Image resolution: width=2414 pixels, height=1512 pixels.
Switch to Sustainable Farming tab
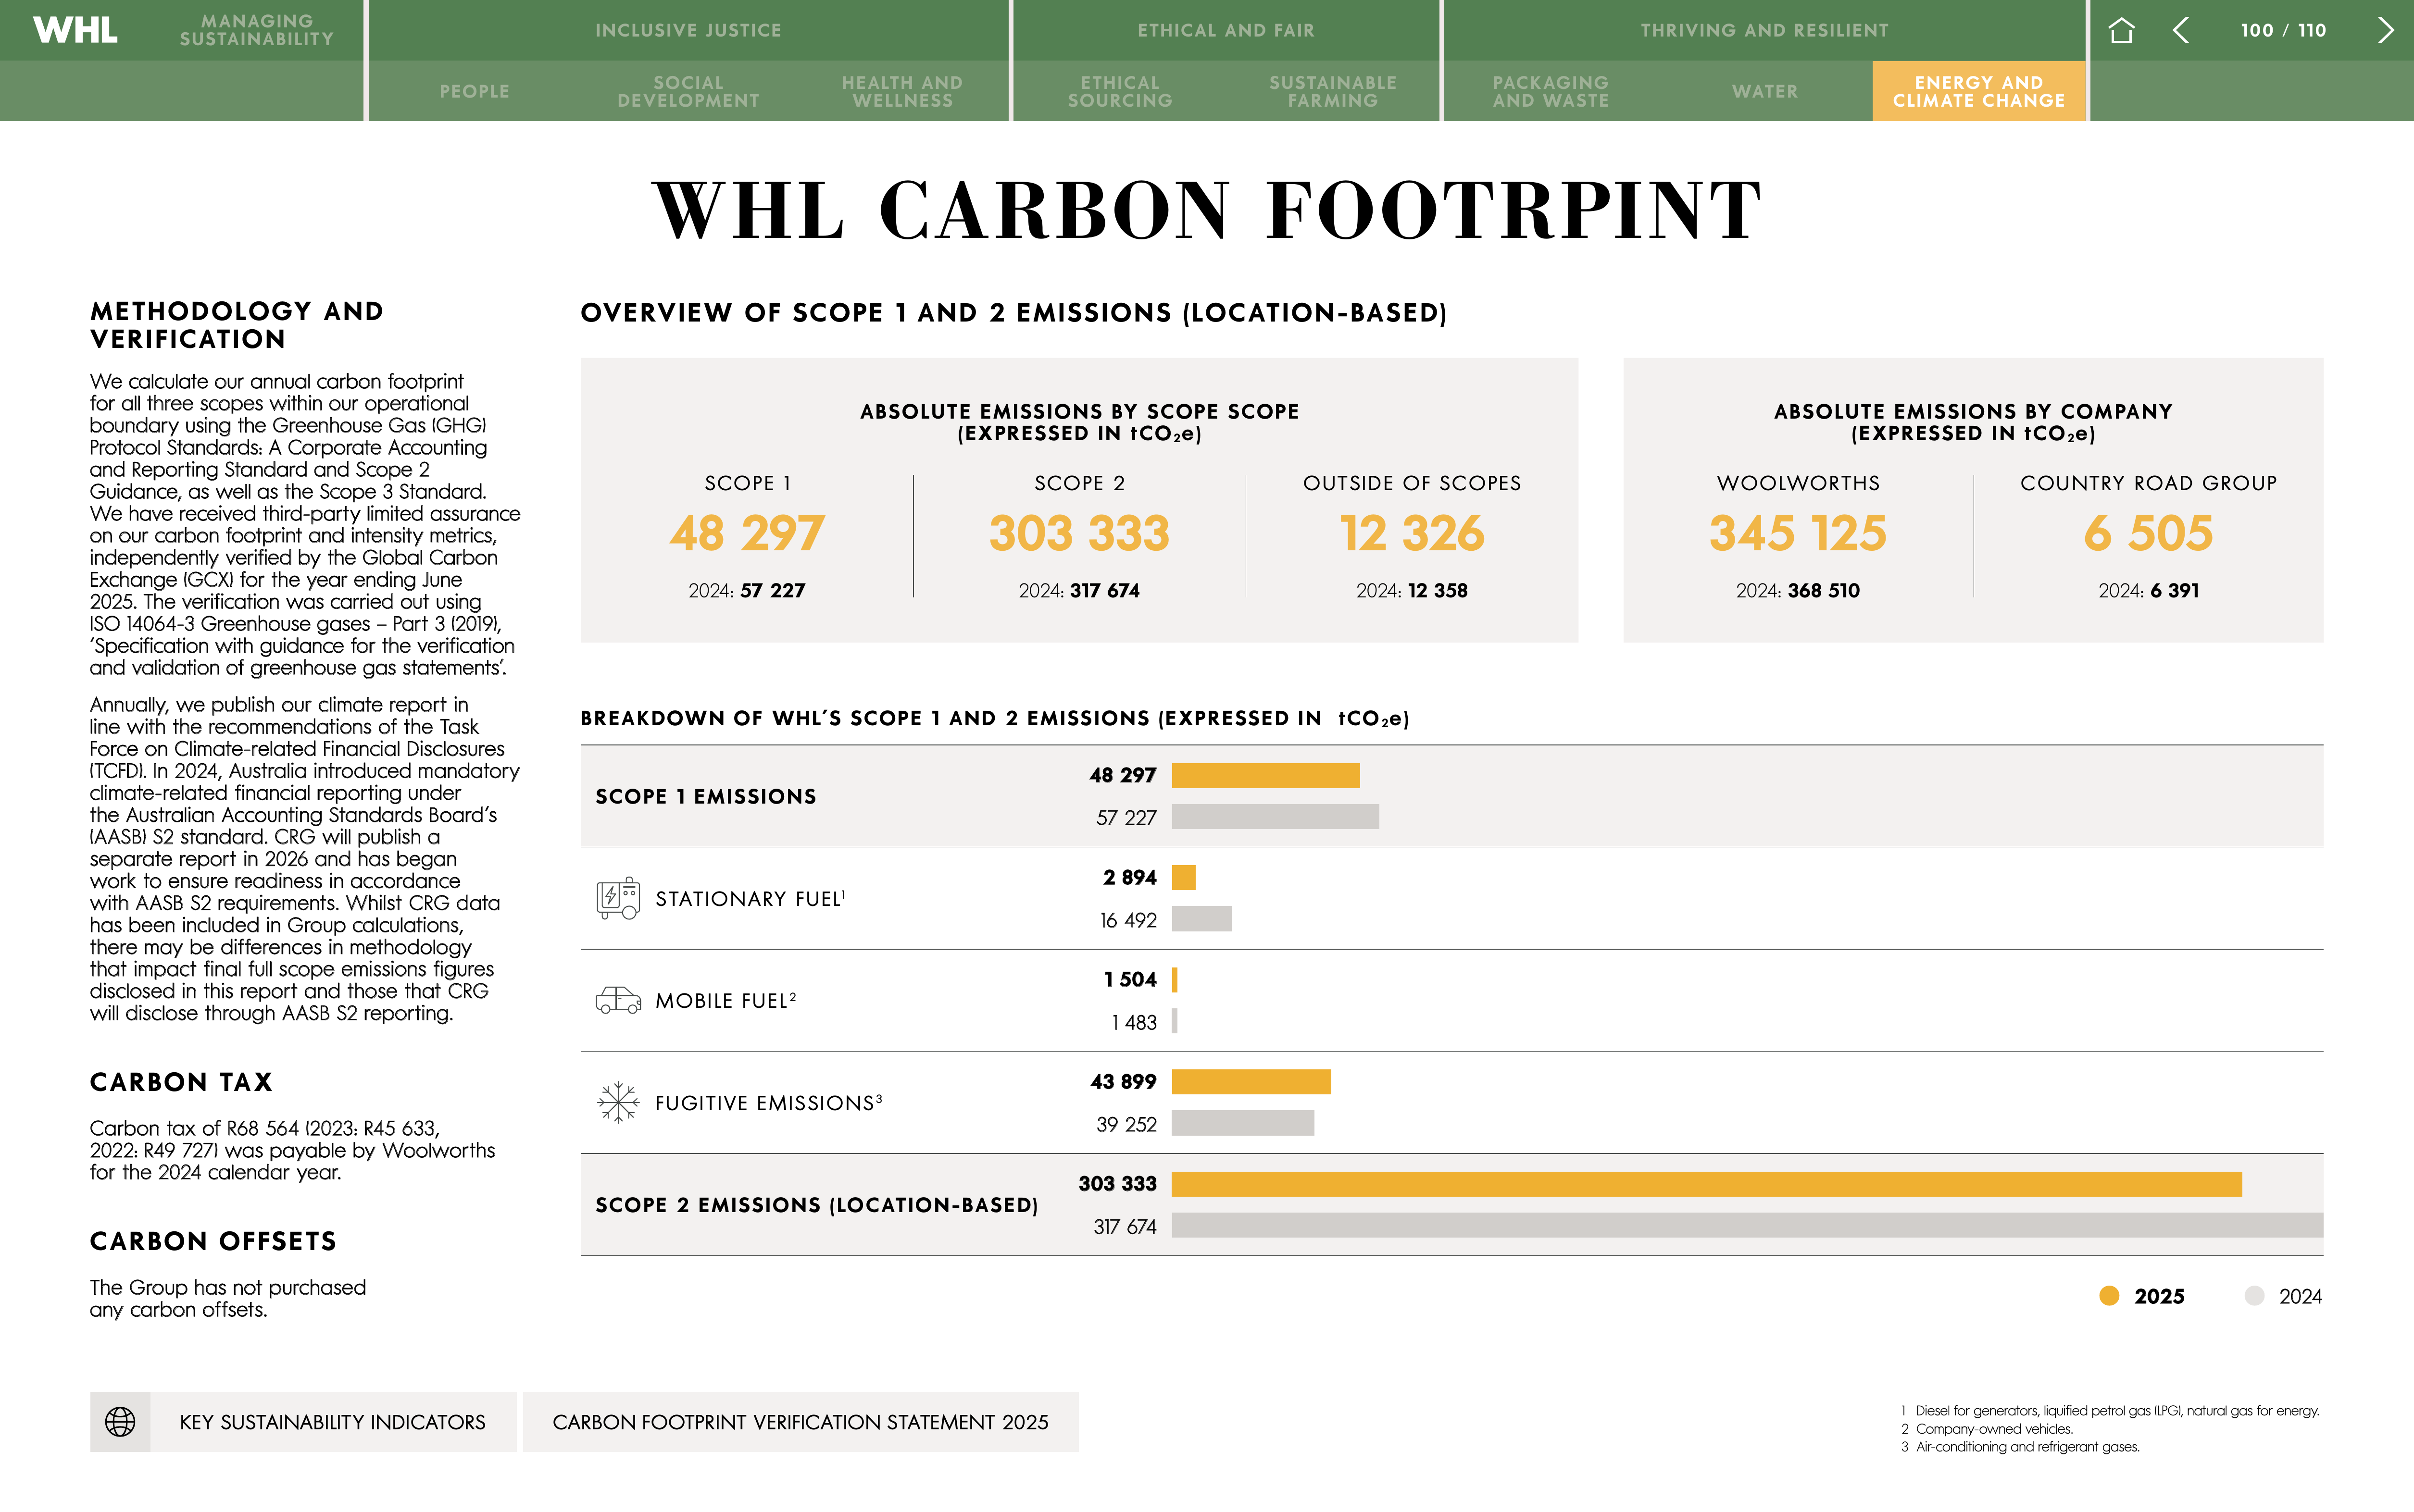[1333, 91]
